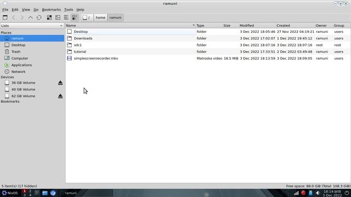Reload the current folder

pos(39,18)
